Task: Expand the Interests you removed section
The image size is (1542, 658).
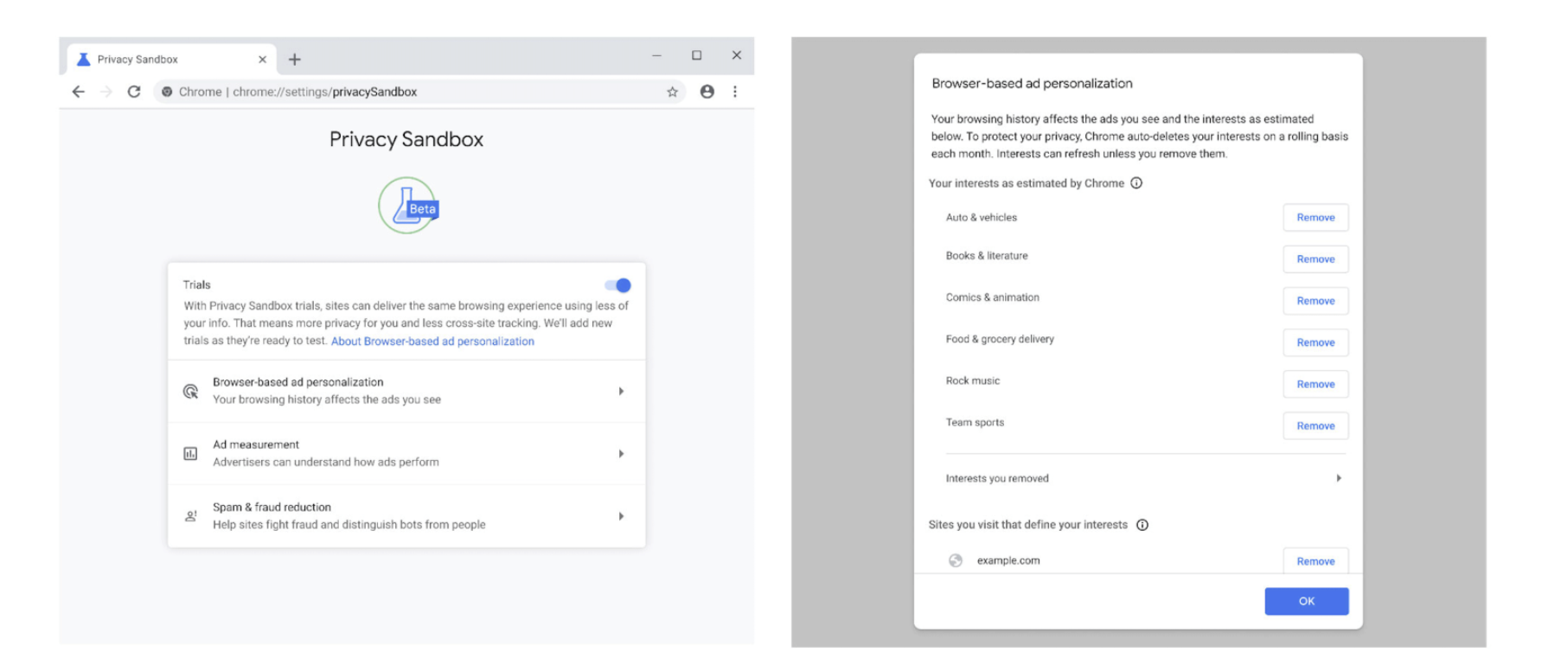Action: [1144, 478]
